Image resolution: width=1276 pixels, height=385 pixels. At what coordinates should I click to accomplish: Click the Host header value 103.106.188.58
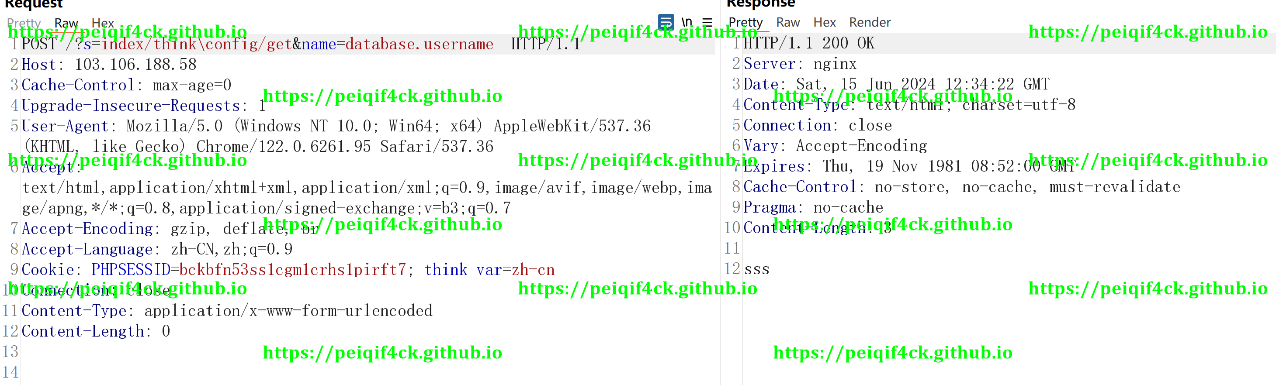point(135,64)
